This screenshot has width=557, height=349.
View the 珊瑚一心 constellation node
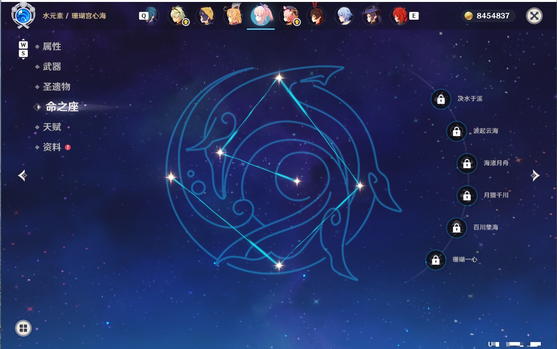[x=465, y=260]
